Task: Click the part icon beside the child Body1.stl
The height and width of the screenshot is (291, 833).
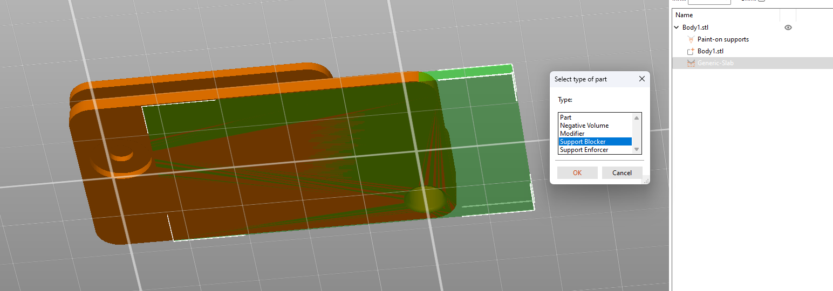Action: (x=691, y=51)
